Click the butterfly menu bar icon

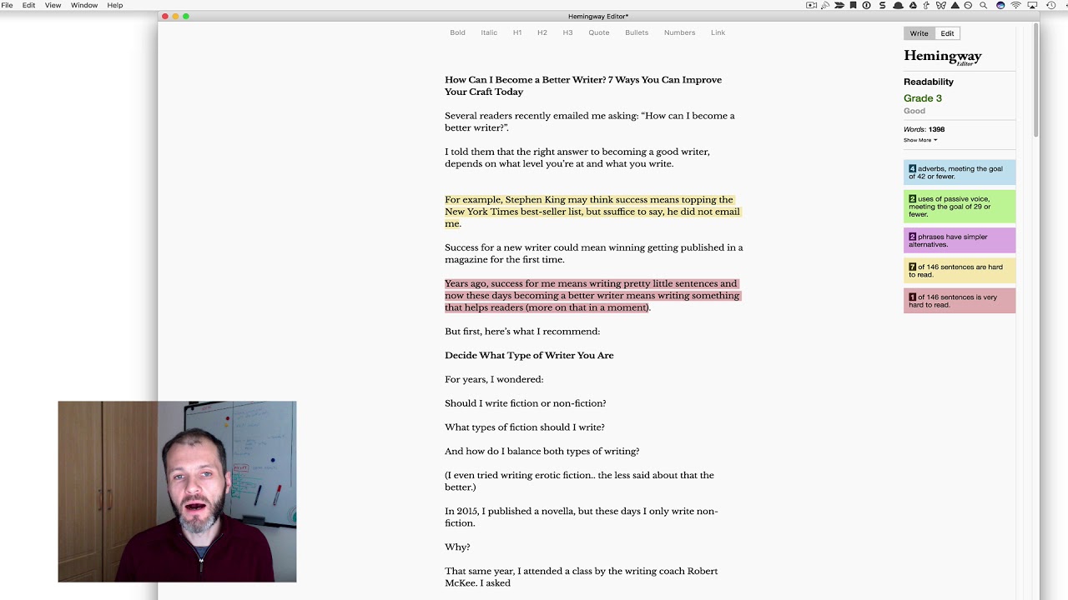click(x=941, y=5)
